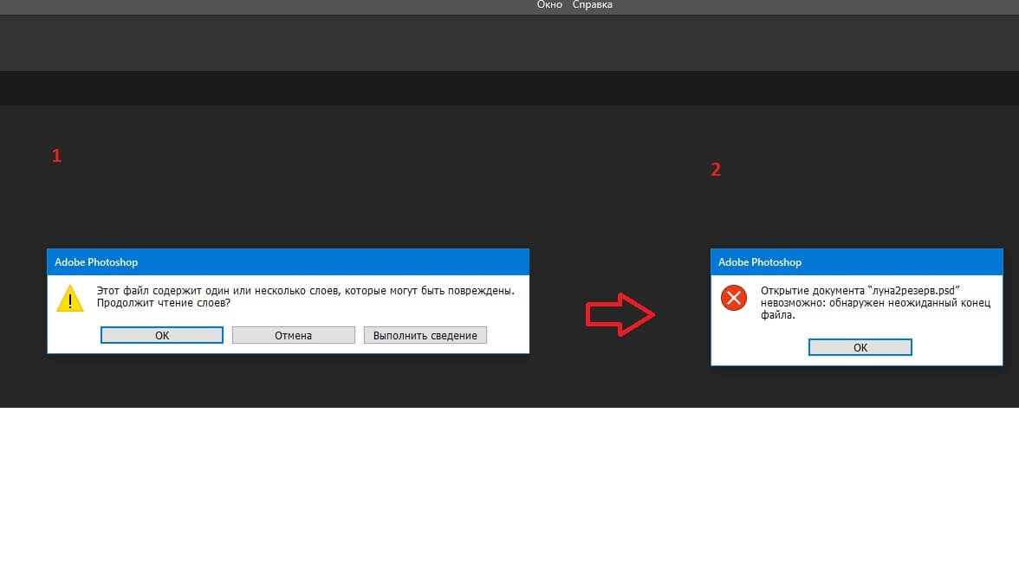
Task: Click OK in the damaged layers warning
Action: tap(162, 335)
